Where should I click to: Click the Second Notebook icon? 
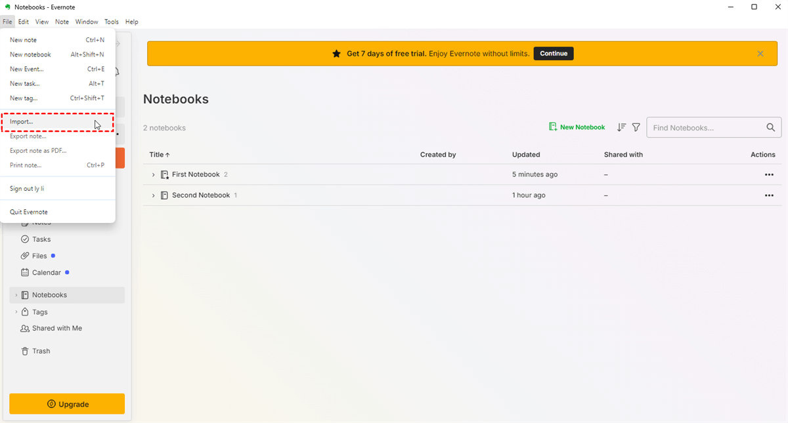pos(165,195)
